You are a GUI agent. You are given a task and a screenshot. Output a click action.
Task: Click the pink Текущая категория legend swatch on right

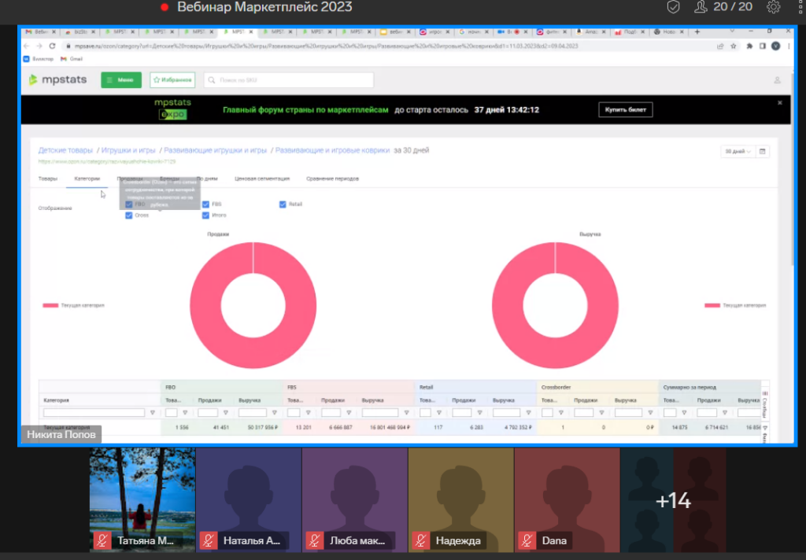click(x=712, y=305)
